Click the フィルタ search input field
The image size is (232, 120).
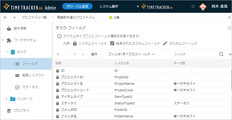(195, 54)
